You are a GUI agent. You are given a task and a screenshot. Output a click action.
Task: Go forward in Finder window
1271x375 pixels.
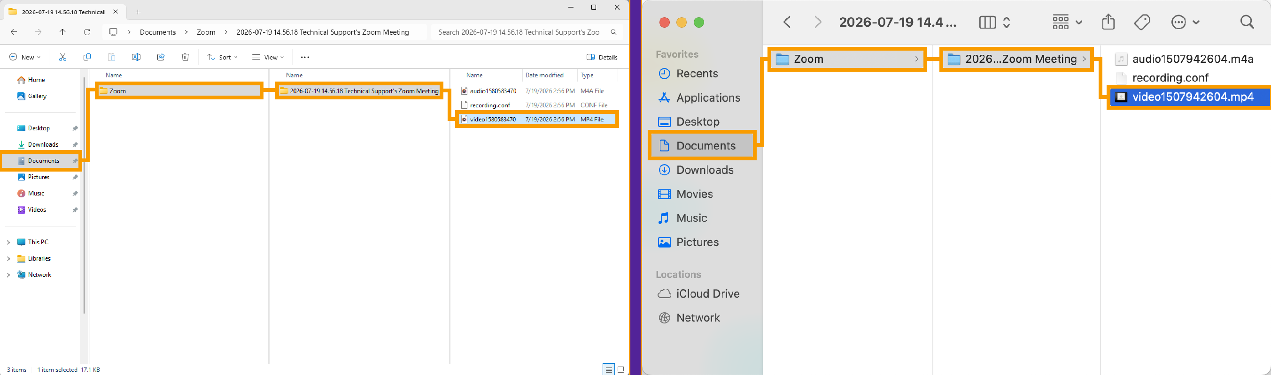coord(818,22)
